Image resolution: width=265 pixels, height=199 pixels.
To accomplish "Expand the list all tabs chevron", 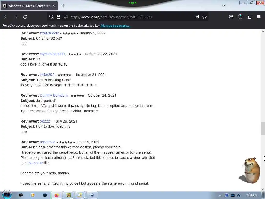I will (x=224, y=6).
